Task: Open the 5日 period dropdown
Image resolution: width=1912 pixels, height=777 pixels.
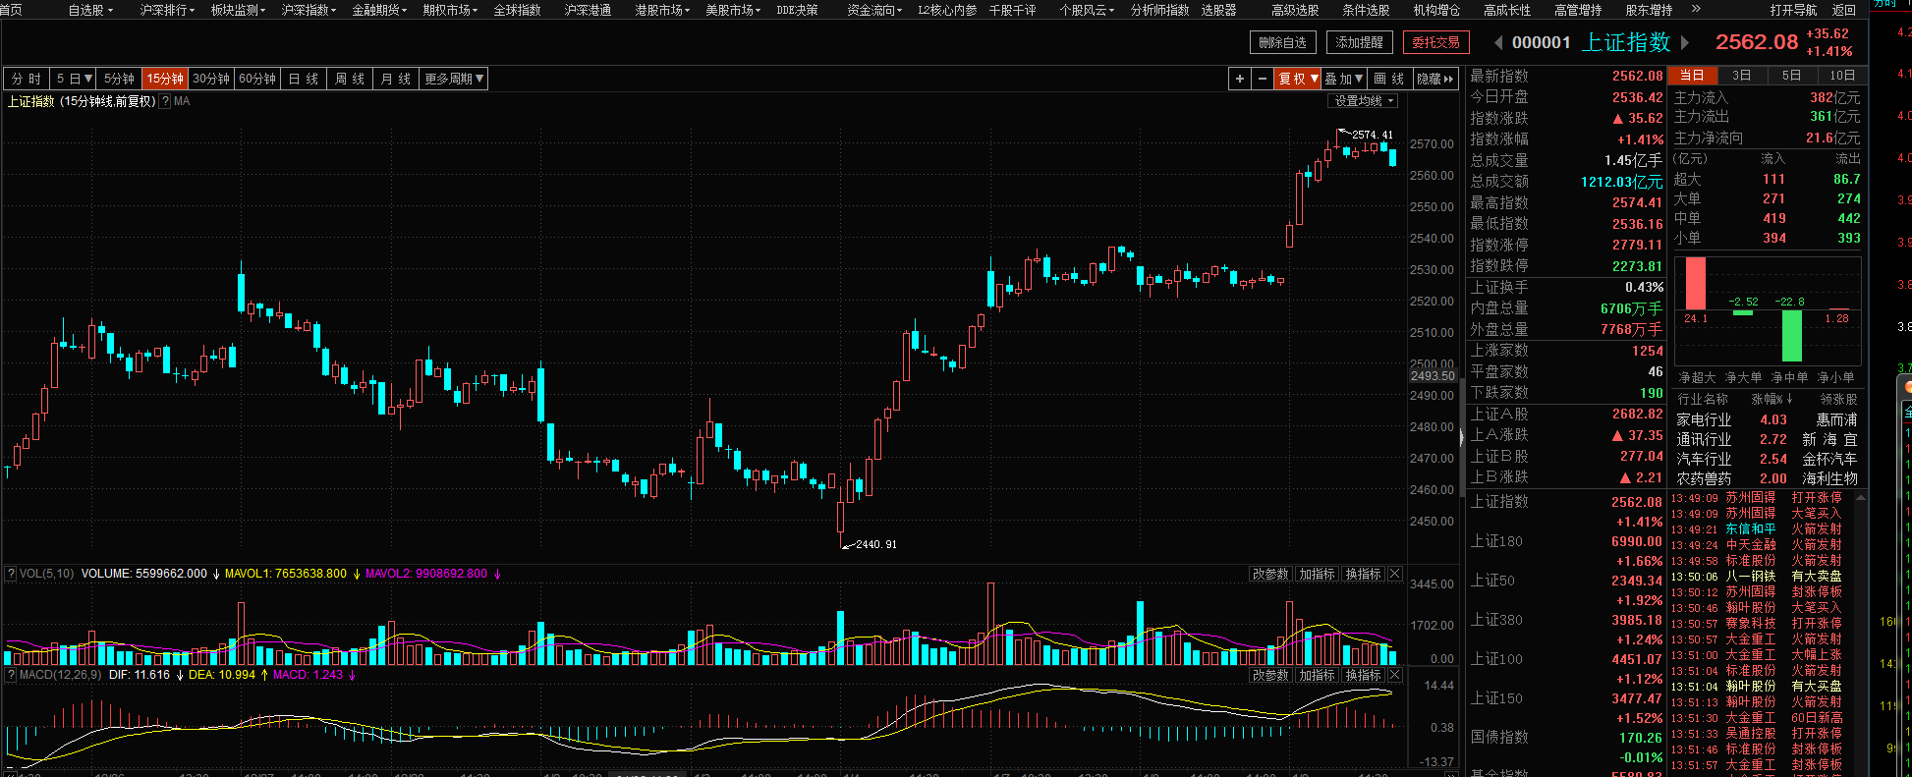Action: tap(74, 79)
